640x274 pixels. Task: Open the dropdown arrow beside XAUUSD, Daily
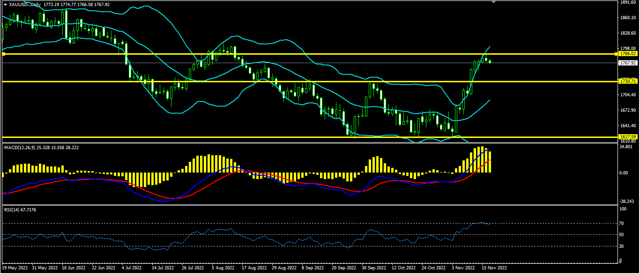pos(5,4)
